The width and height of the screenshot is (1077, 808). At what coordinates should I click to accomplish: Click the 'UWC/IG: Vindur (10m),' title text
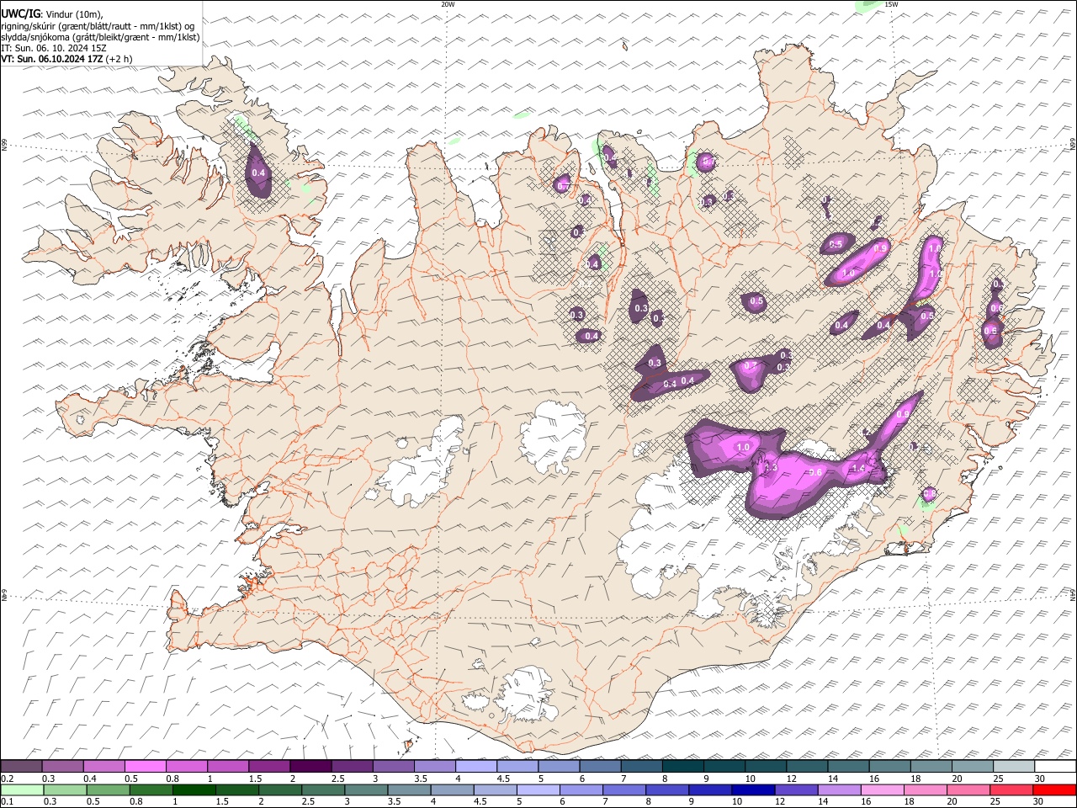tap(52, 14)
